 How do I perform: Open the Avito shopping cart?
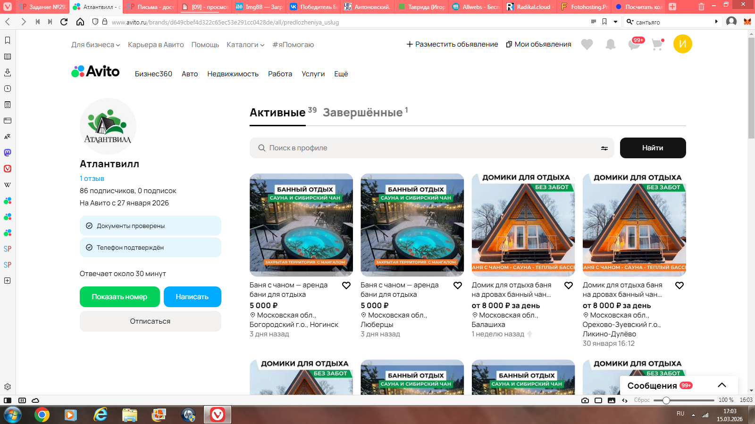(x=657, y=44)
